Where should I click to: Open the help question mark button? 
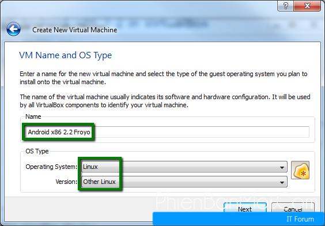pyautogui.click(x=285, y=6)
